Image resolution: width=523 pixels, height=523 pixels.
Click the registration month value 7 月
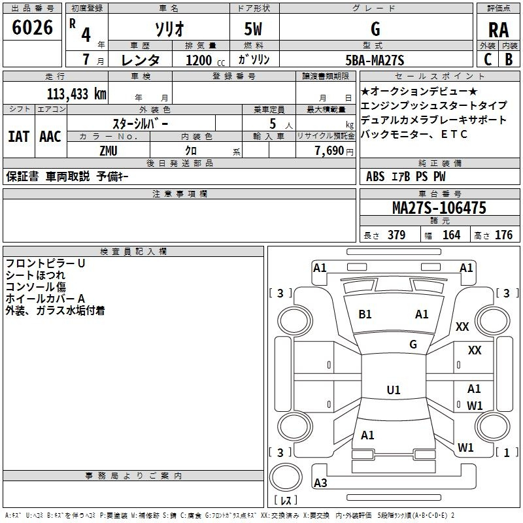93,59
